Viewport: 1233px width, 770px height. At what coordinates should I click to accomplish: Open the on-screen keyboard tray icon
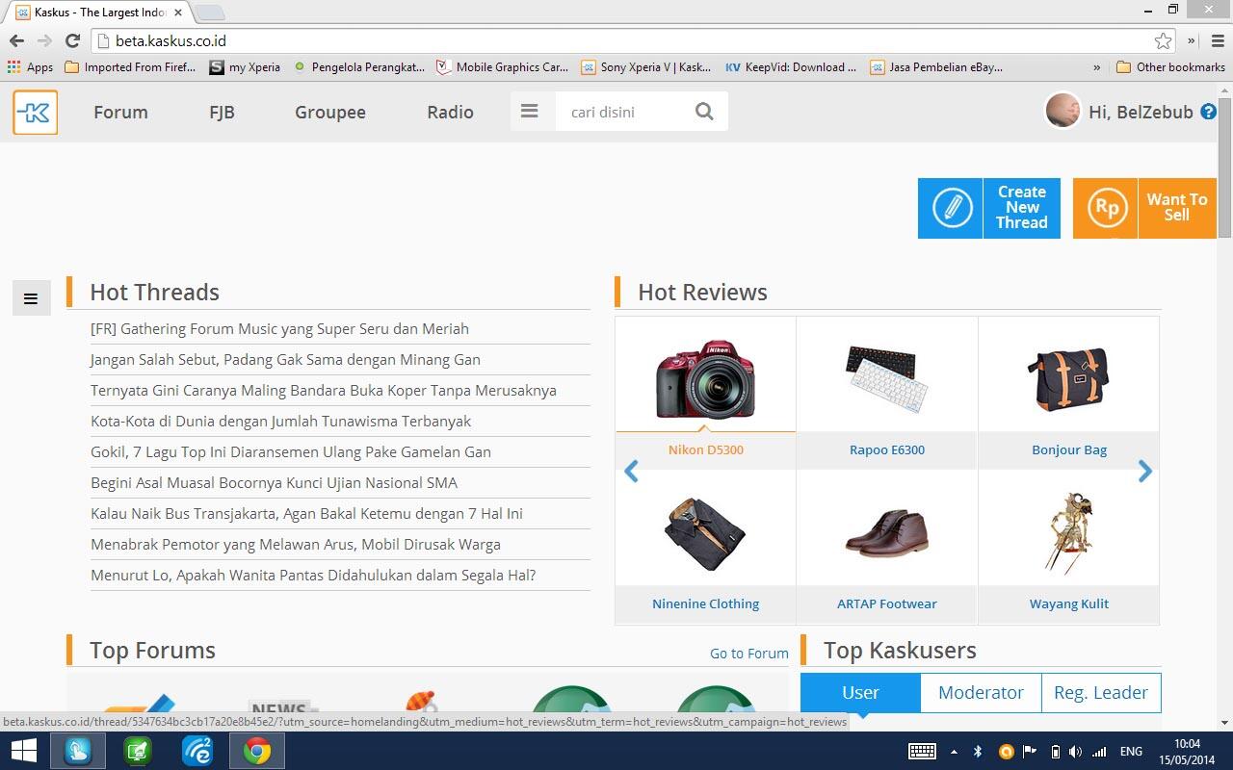point(922,752)
